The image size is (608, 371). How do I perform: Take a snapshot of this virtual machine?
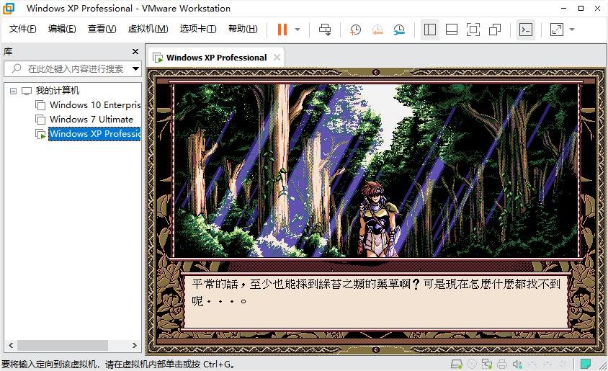(355, 30)
